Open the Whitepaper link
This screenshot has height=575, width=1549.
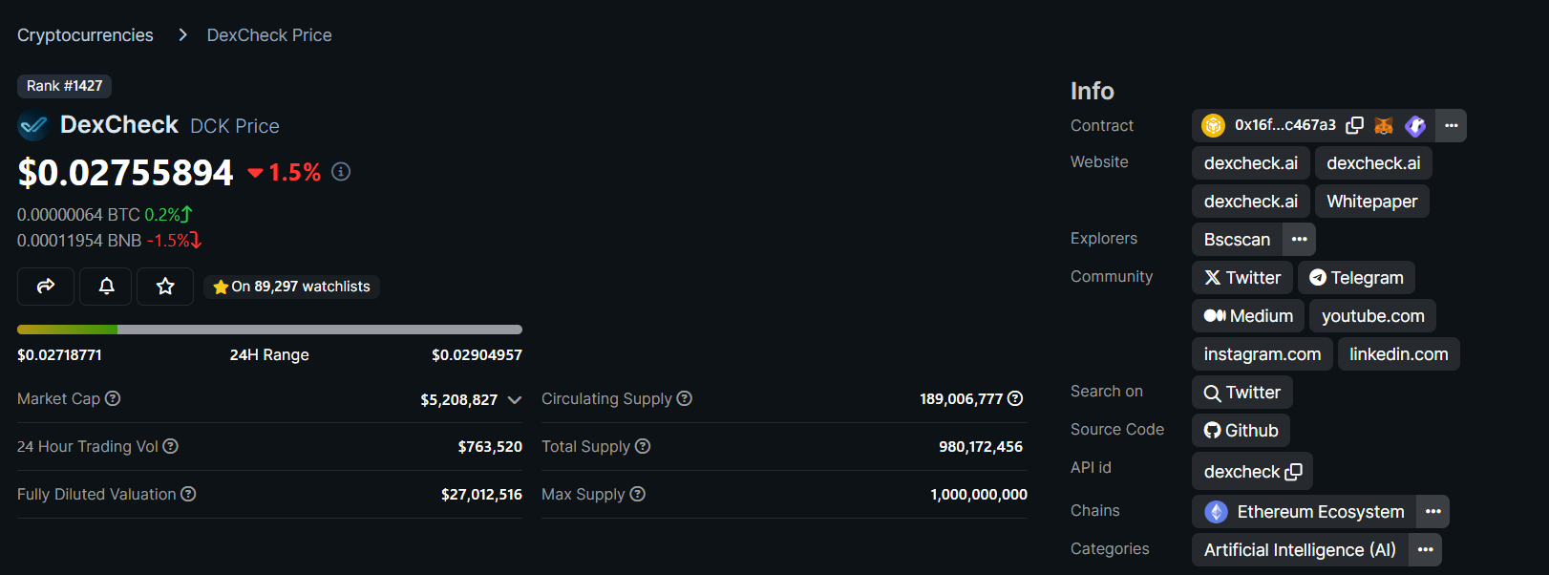[1371, 202]
